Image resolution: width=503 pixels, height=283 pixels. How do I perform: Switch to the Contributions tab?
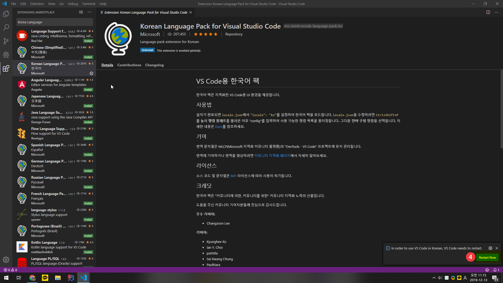129,65
